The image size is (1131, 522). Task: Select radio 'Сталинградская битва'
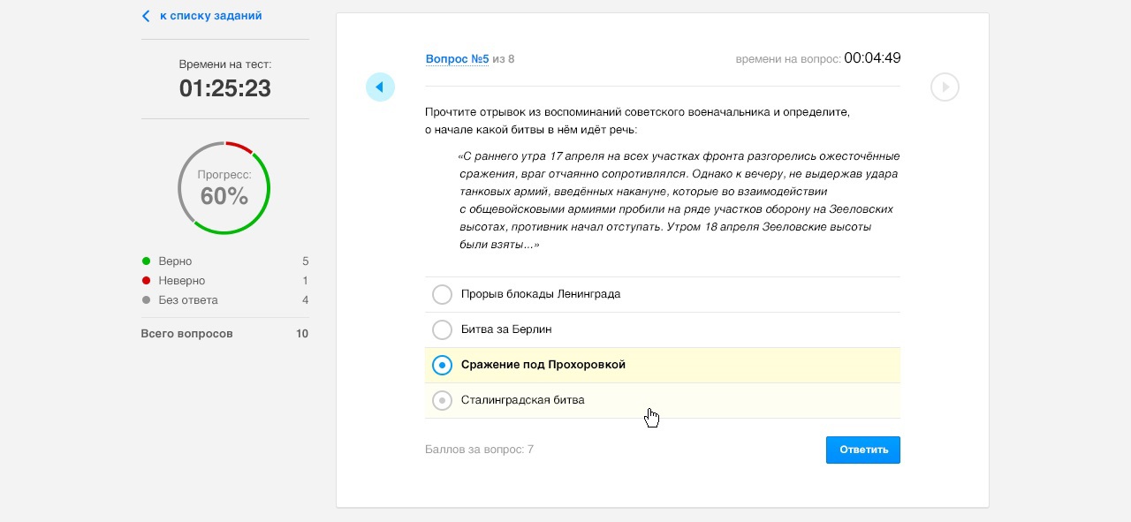[x=442, y=400]
